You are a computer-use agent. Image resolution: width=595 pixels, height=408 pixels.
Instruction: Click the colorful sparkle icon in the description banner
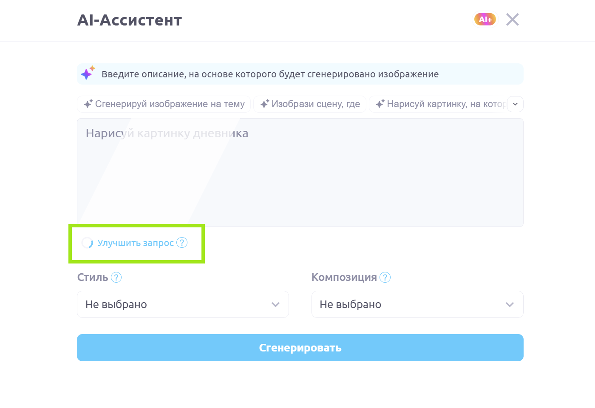88,74
